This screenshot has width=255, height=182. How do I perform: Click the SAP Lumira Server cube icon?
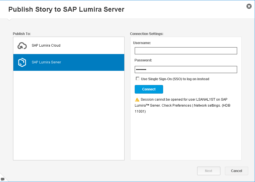click(22, 62)
